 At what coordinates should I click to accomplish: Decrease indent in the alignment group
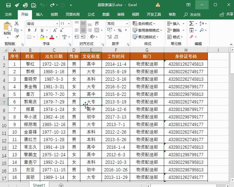click(x=77, y=37)
